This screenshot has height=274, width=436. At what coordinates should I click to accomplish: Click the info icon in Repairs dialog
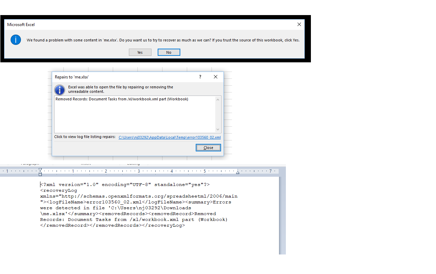[x=60, y=90]
